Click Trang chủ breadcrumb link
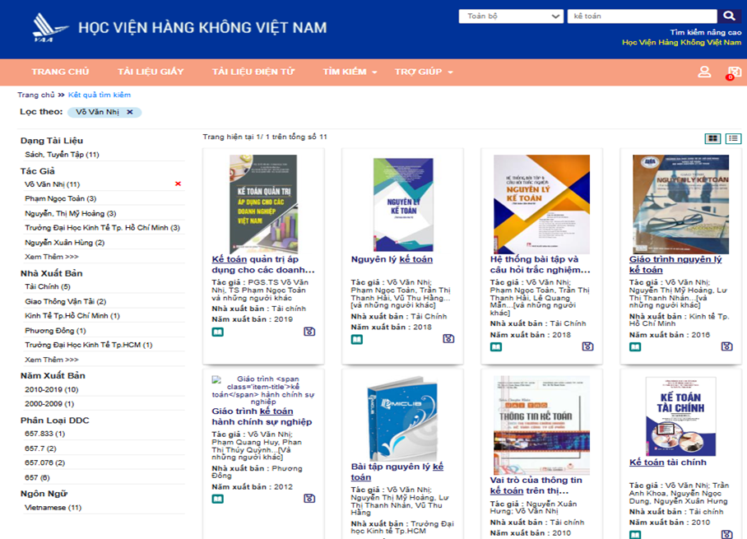This screenshot has width=747, height=539. coord(36,95)
